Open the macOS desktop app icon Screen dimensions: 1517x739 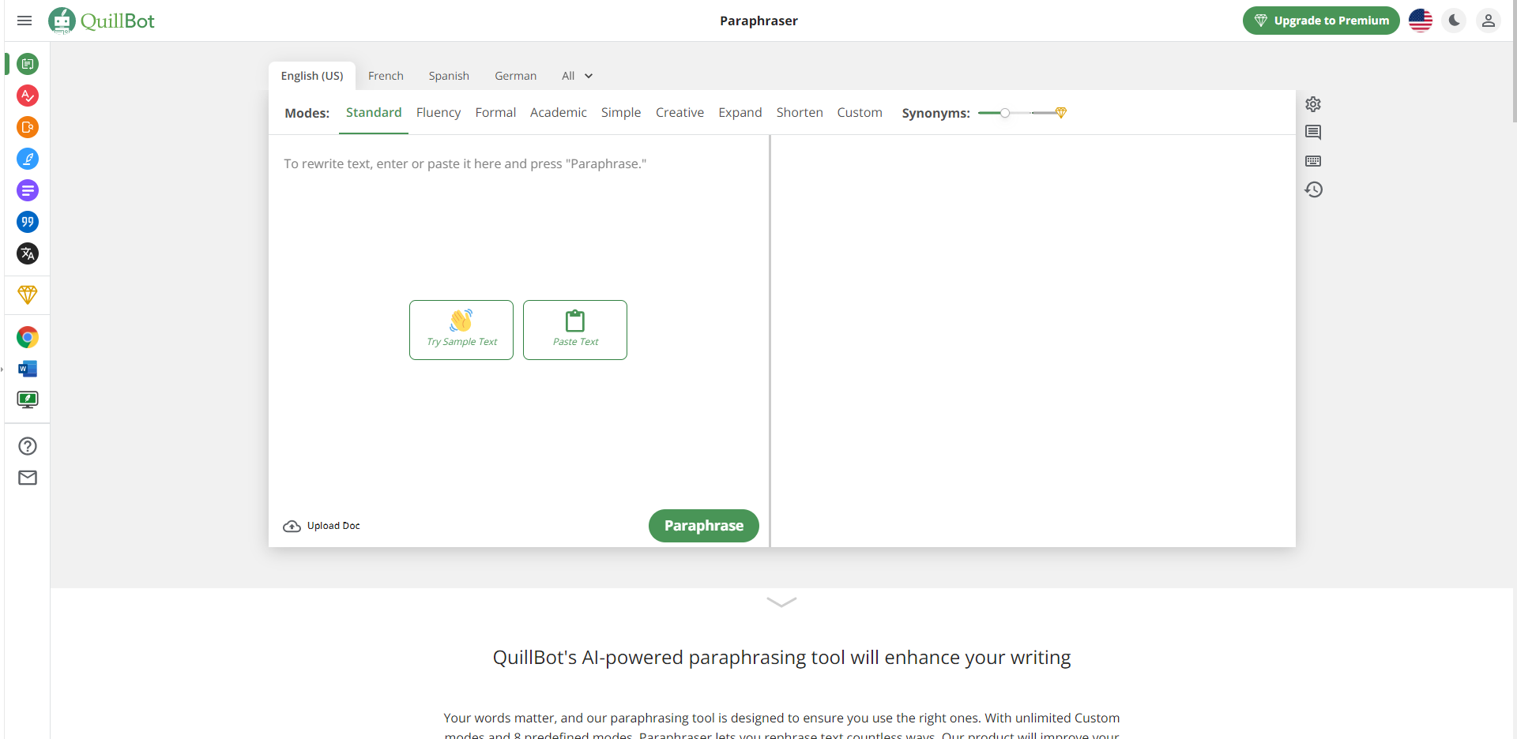pos(28,400)
